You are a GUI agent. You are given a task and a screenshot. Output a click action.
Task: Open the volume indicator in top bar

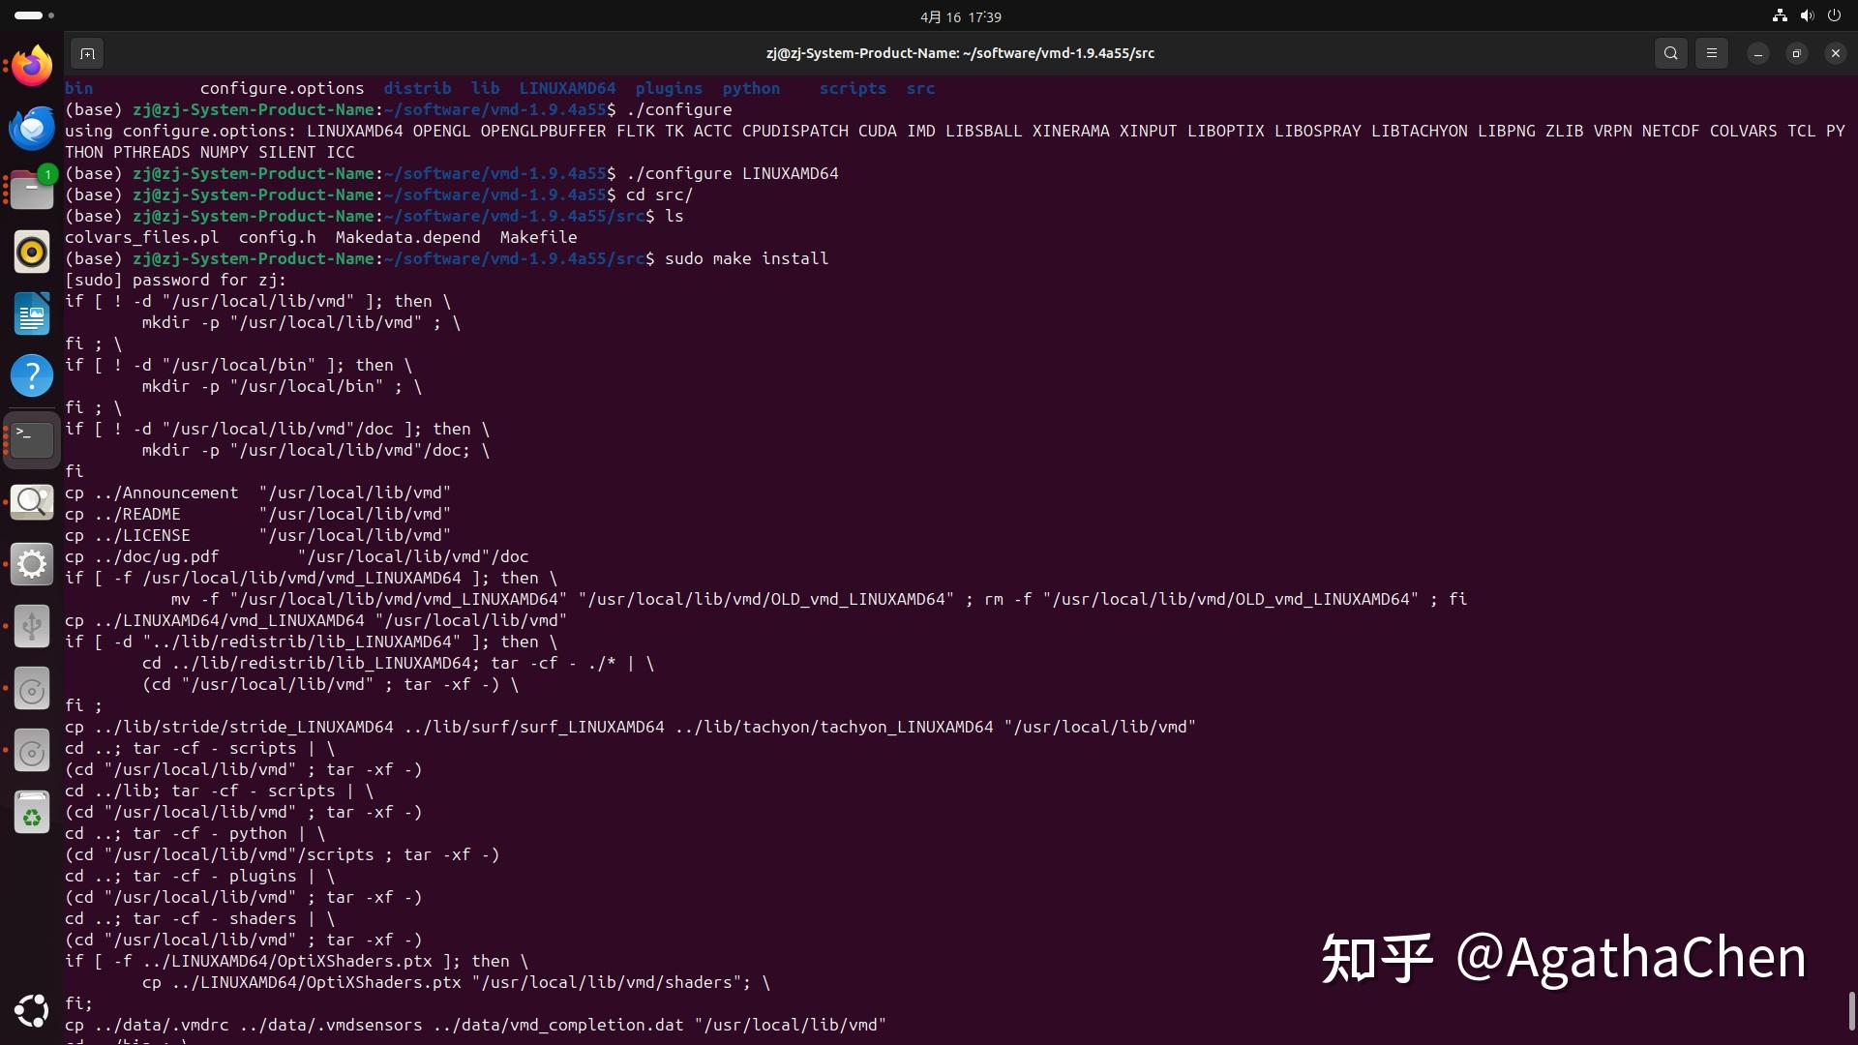1806,15
